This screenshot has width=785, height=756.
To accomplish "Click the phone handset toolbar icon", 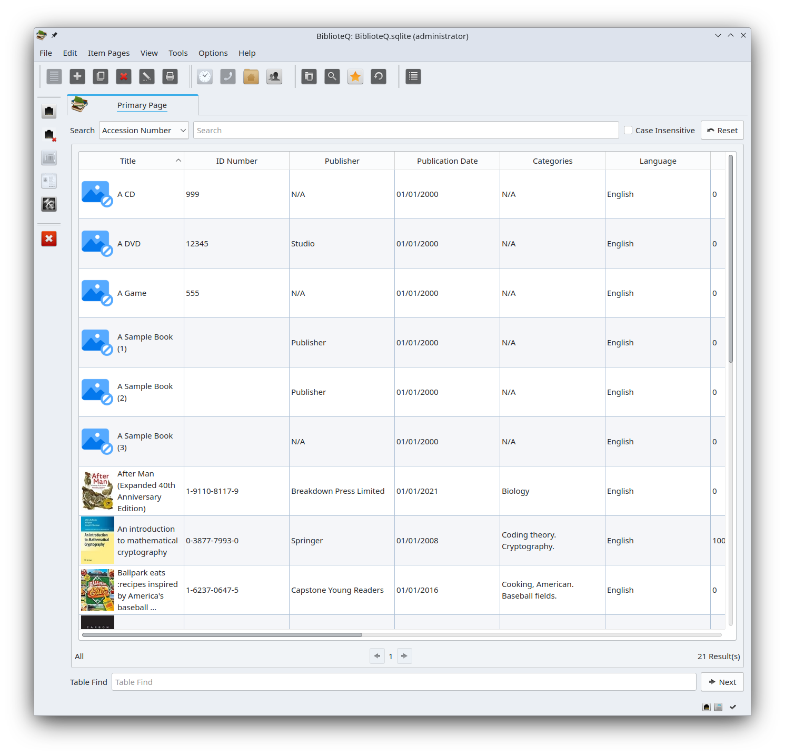I will (x=228, y=77).
